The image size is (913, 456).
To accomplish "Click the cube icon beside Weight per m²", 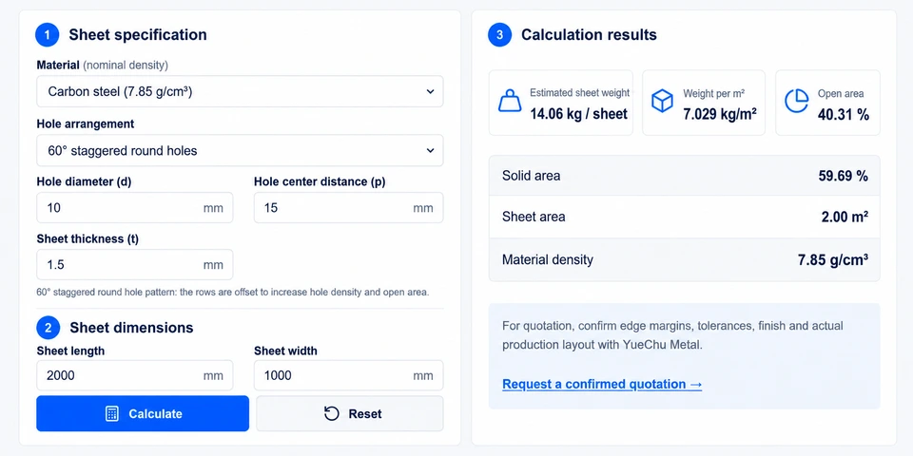I will (x=662, y=102).
